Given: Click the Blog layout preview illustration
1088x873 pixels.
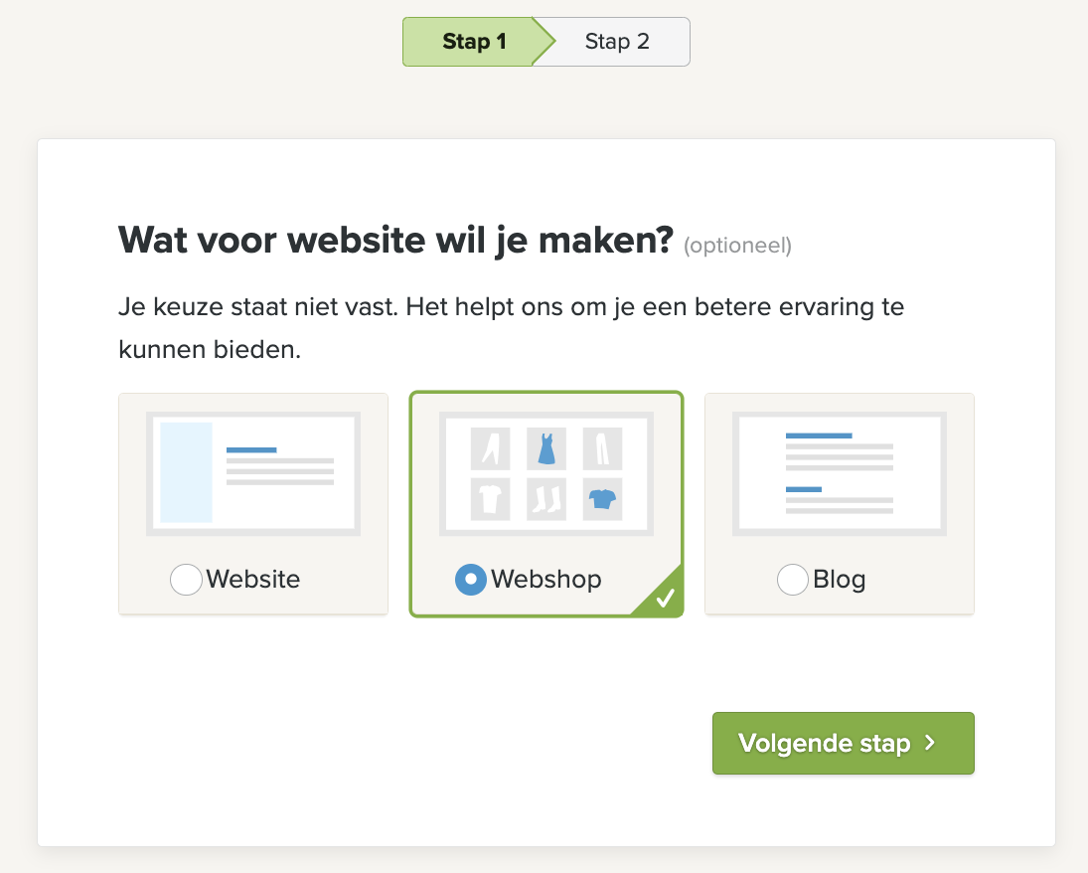Looking at the screenshot, I should (840, 473).
